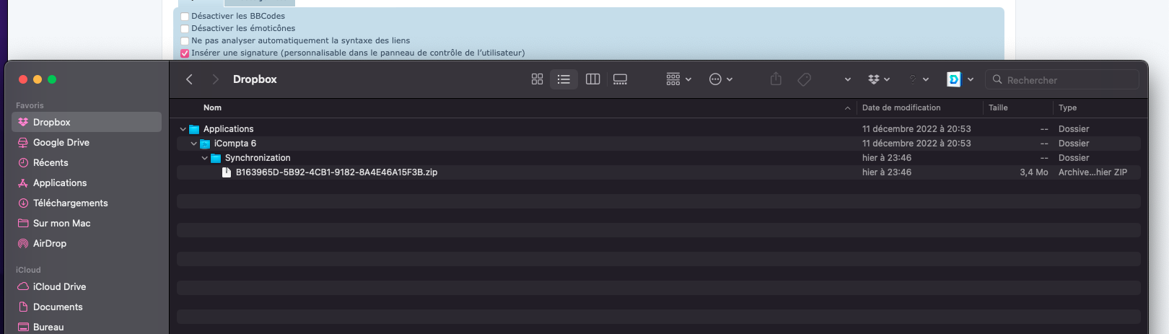Switch Finder to icon view
This screenshot has height=334, width=1169.
click(537, 79)
